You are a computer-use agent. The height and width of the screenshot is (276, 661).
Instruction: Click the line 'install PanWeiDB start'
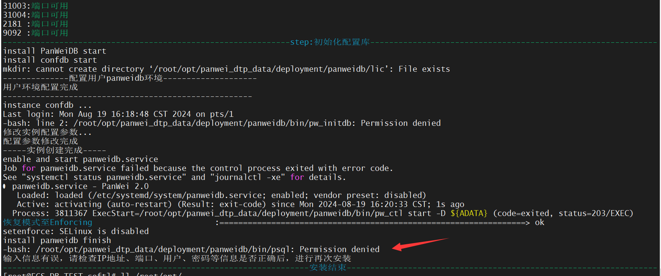55,51
